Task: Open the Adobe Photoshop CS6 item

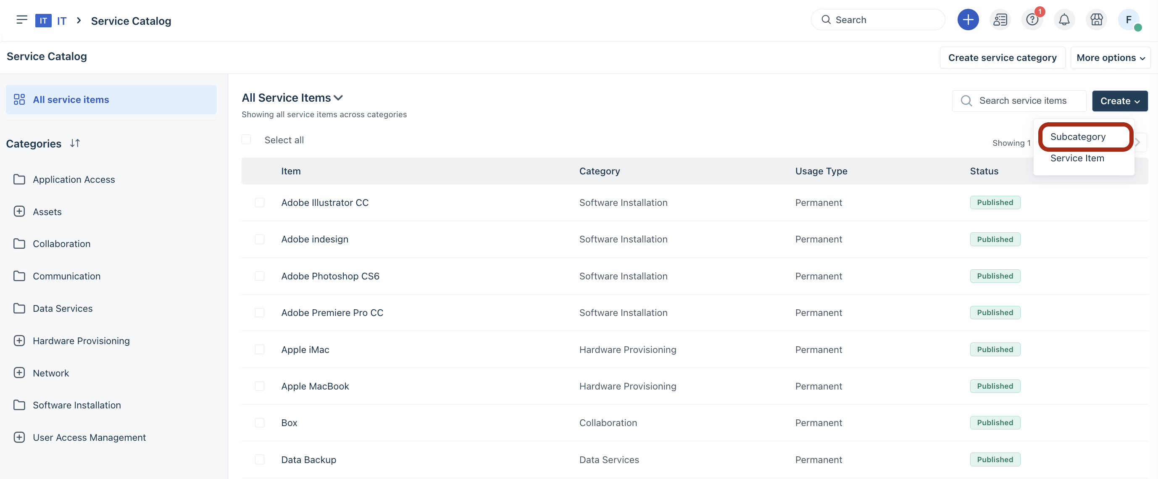Action: pyautogui.click(x=330, y=276)
